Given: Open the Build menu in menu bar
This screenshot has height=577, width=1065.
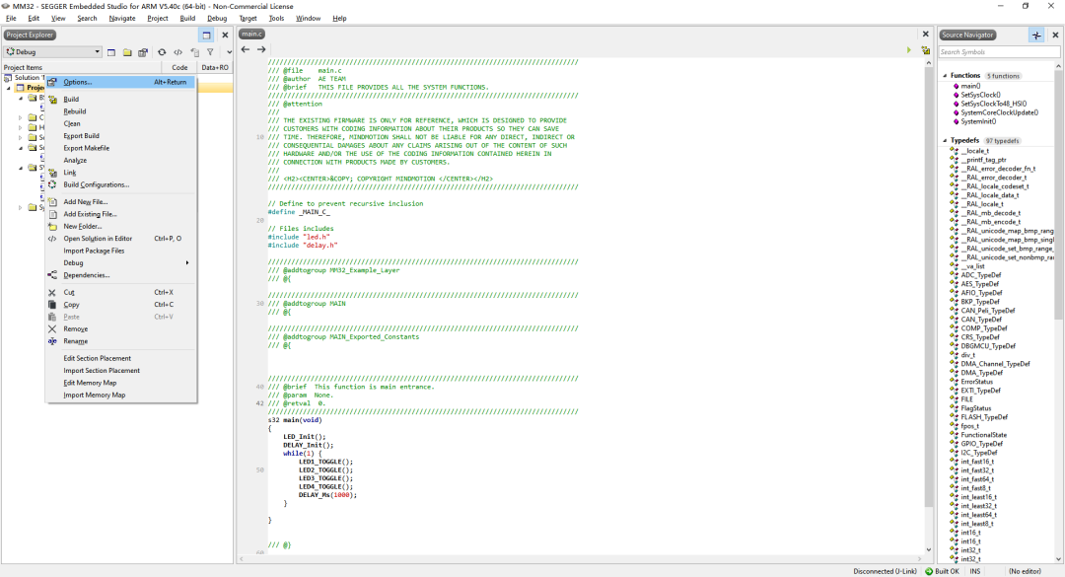Looking at the screenshot, I should pos(187,19).
